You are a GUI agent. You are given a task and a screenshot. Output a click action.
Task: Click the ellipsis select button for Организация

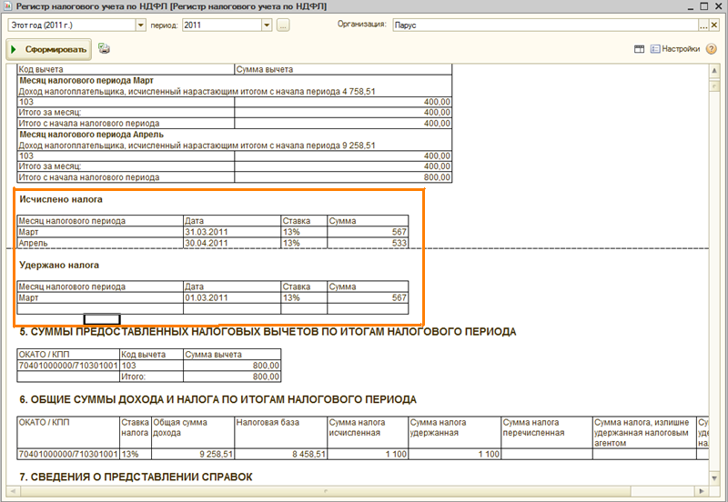click(703, 25)
